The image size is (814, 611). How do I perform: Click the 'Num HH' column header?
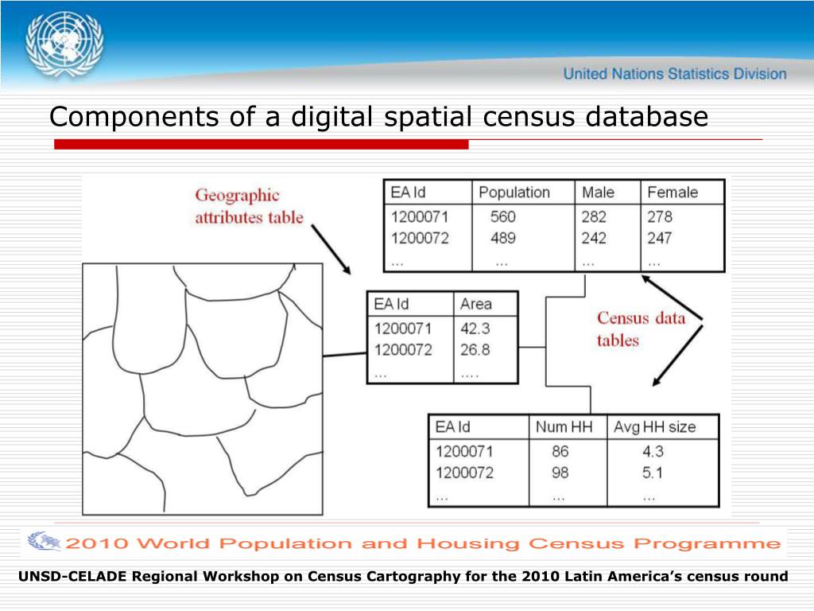[x=564, y=427]
